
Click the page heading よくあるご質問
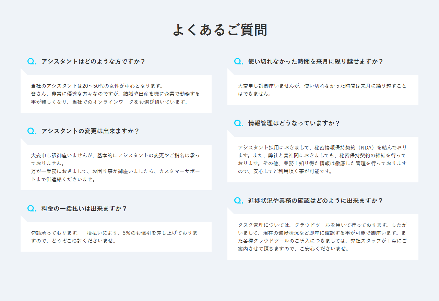click(x=219, y=30)
